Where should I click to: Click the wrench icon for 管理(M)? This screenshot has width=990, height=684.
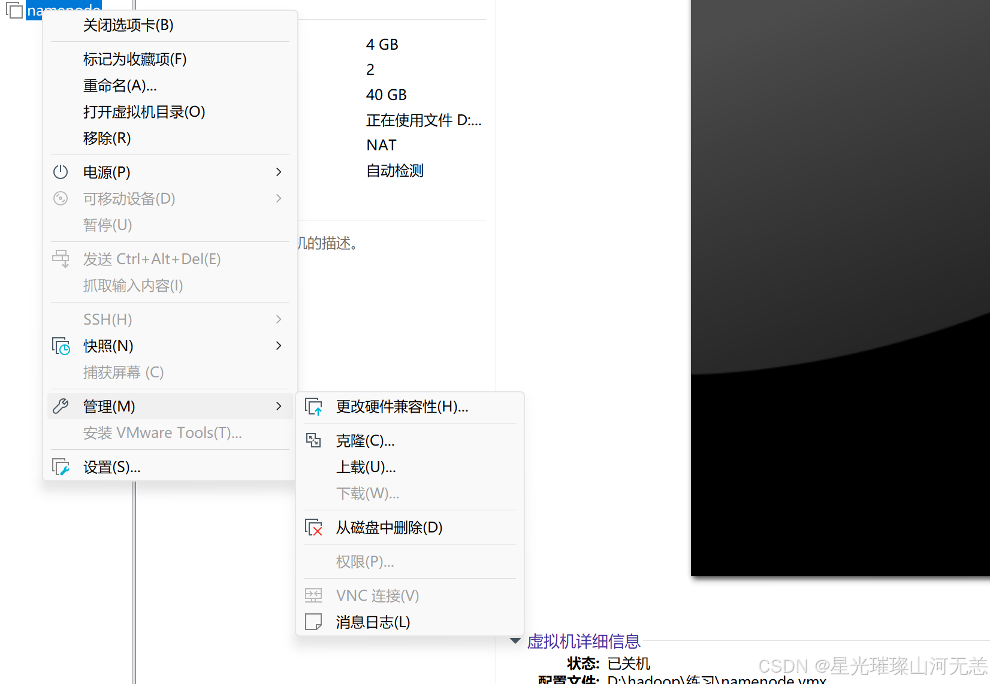[61, 406]
